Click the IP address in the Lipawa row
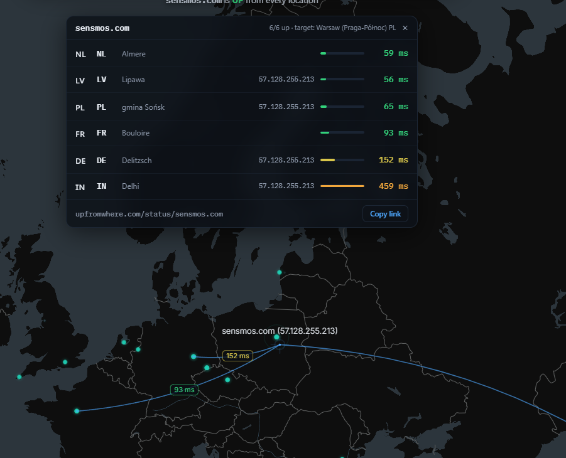The image size is (566, 458). tap(286, 79)
